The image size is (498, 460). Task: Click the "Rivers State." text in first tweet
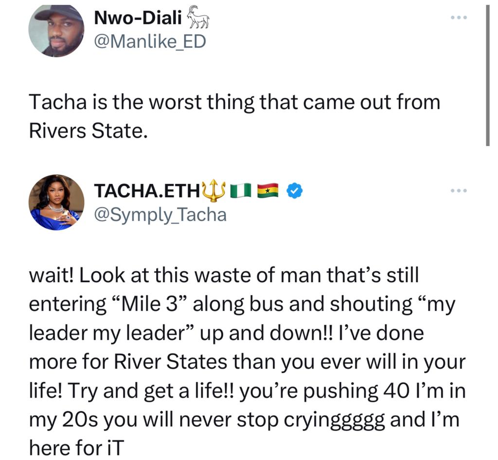pyautogui.click(x=88, y=131)
